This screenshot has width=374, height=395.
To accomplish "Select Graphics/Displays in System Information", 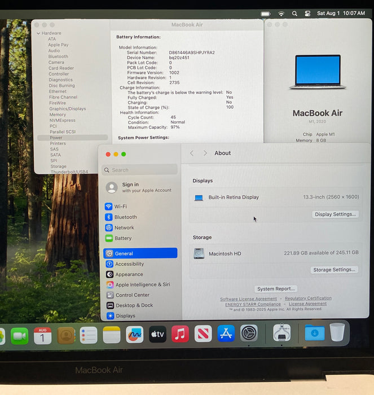I will [68, 109].
